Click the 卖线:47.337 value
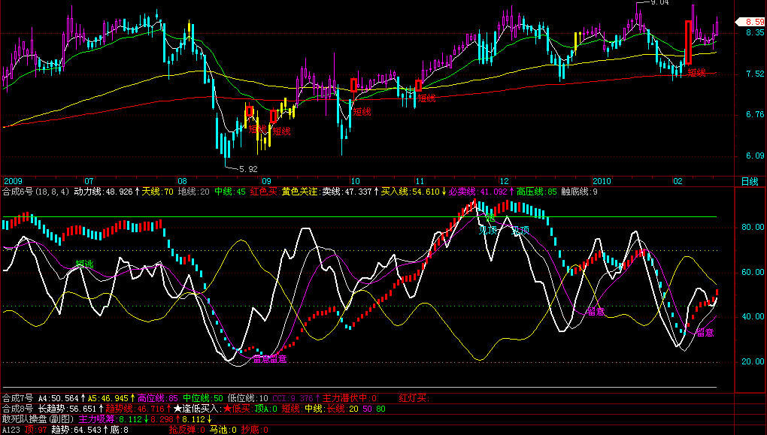Screen dimensions: 767x435 click(x=347, y=192)
